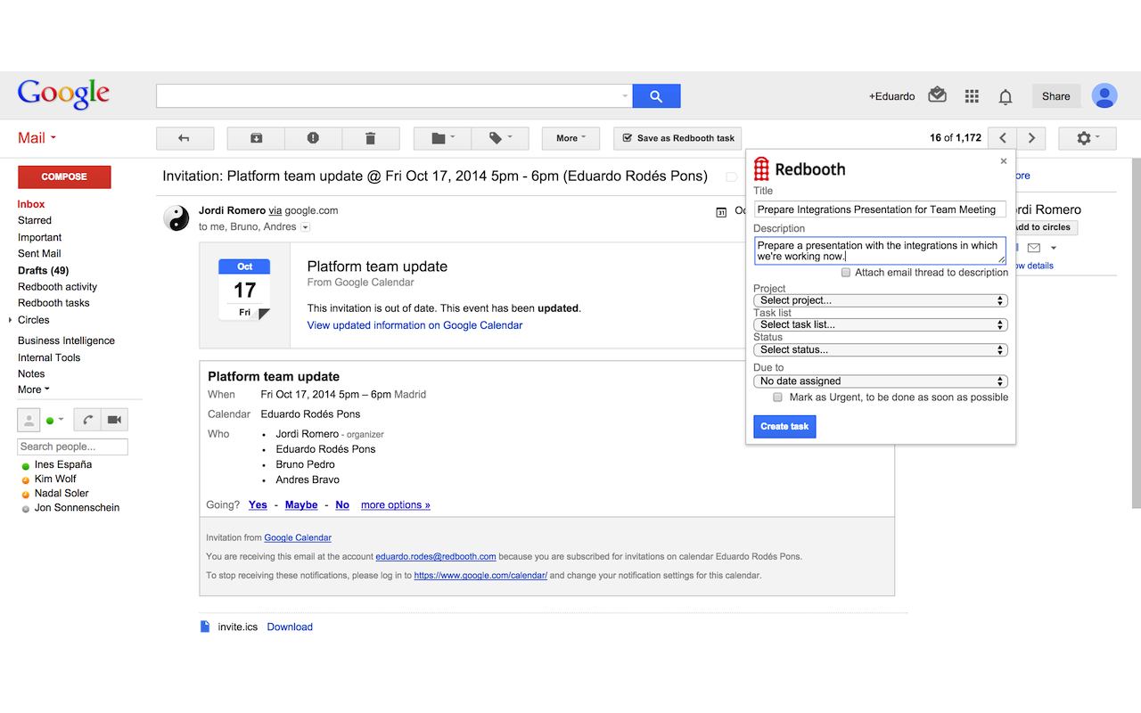
Task: Open the Google apps grid
Action: point(972,95)
